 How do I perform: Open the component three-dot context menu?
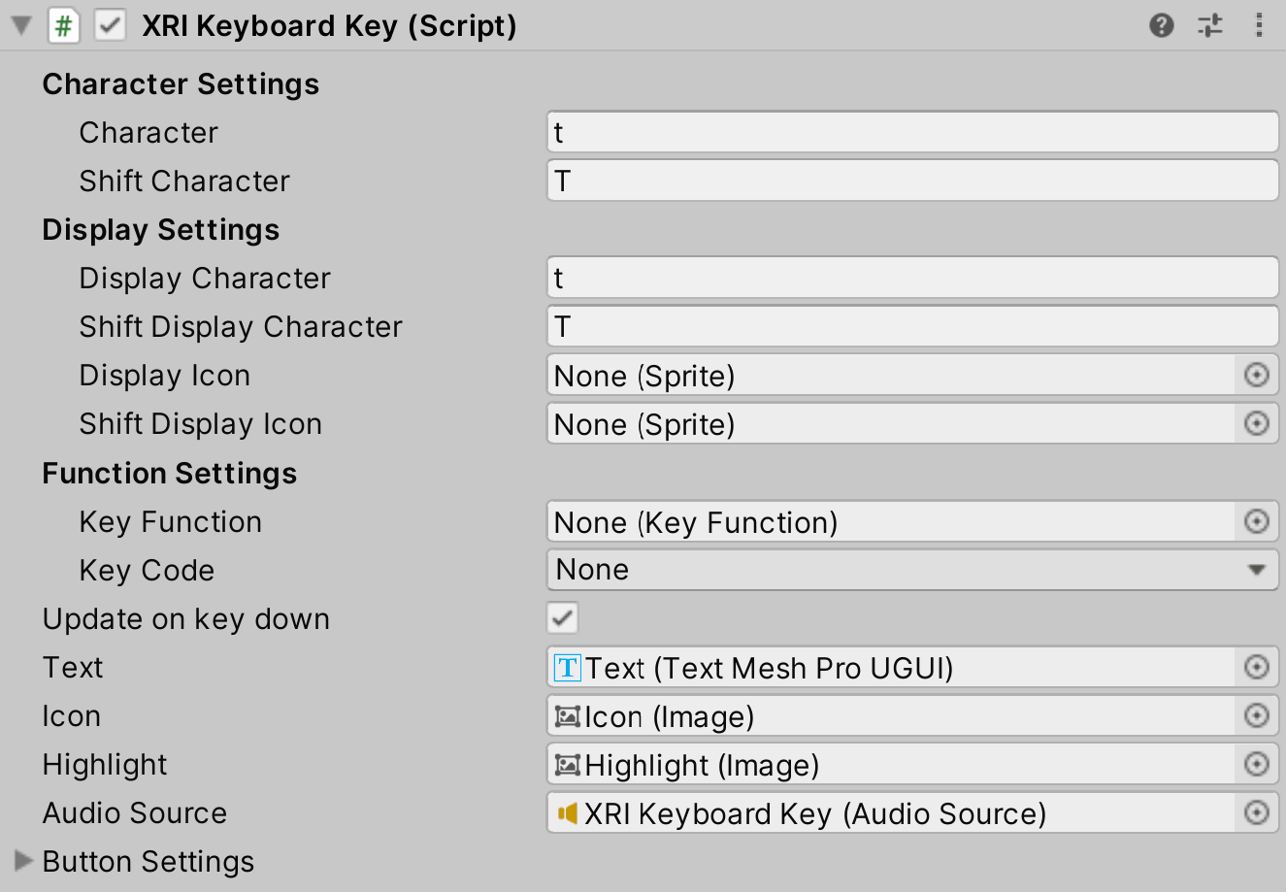pos(1259,26)
